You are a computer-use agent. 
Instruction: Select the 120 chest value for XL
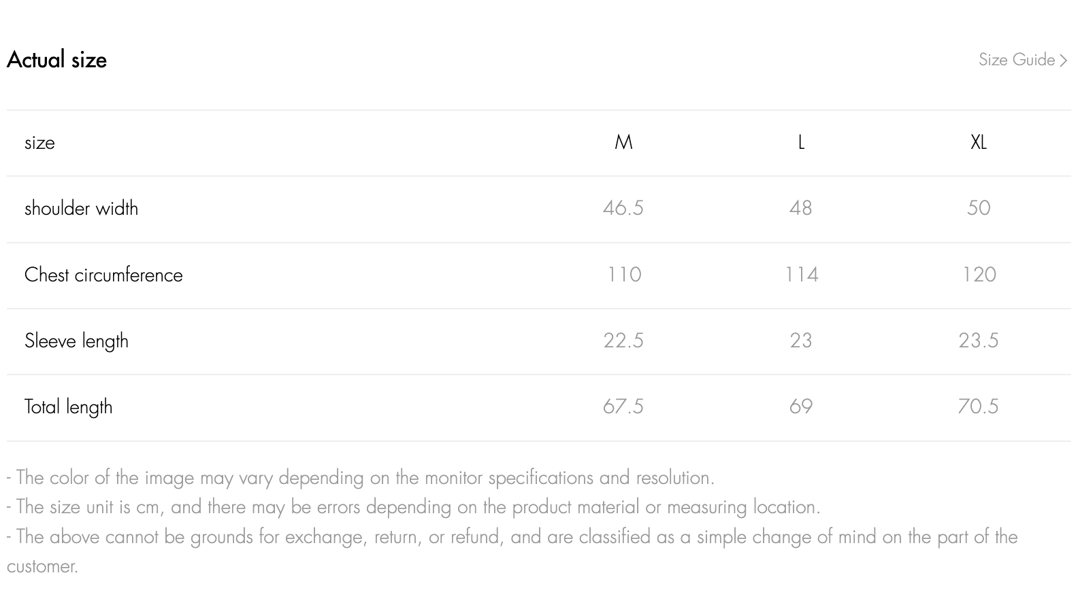point(979,275)
